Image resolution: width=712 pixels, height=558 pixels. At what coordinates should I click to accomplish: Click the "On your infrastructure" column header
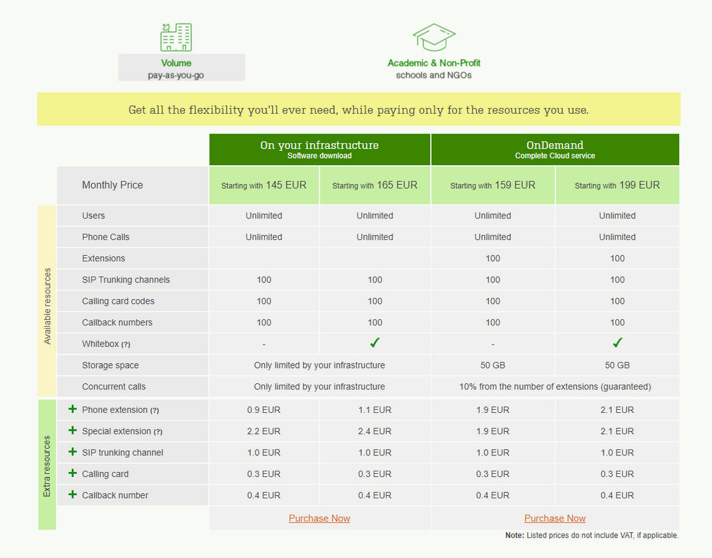pos(319,149)
